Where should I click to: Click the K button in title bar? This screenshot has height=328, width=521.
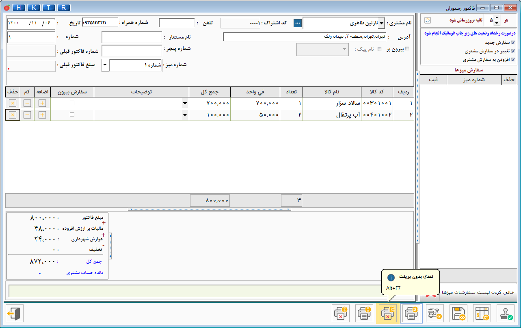(34, 8)
